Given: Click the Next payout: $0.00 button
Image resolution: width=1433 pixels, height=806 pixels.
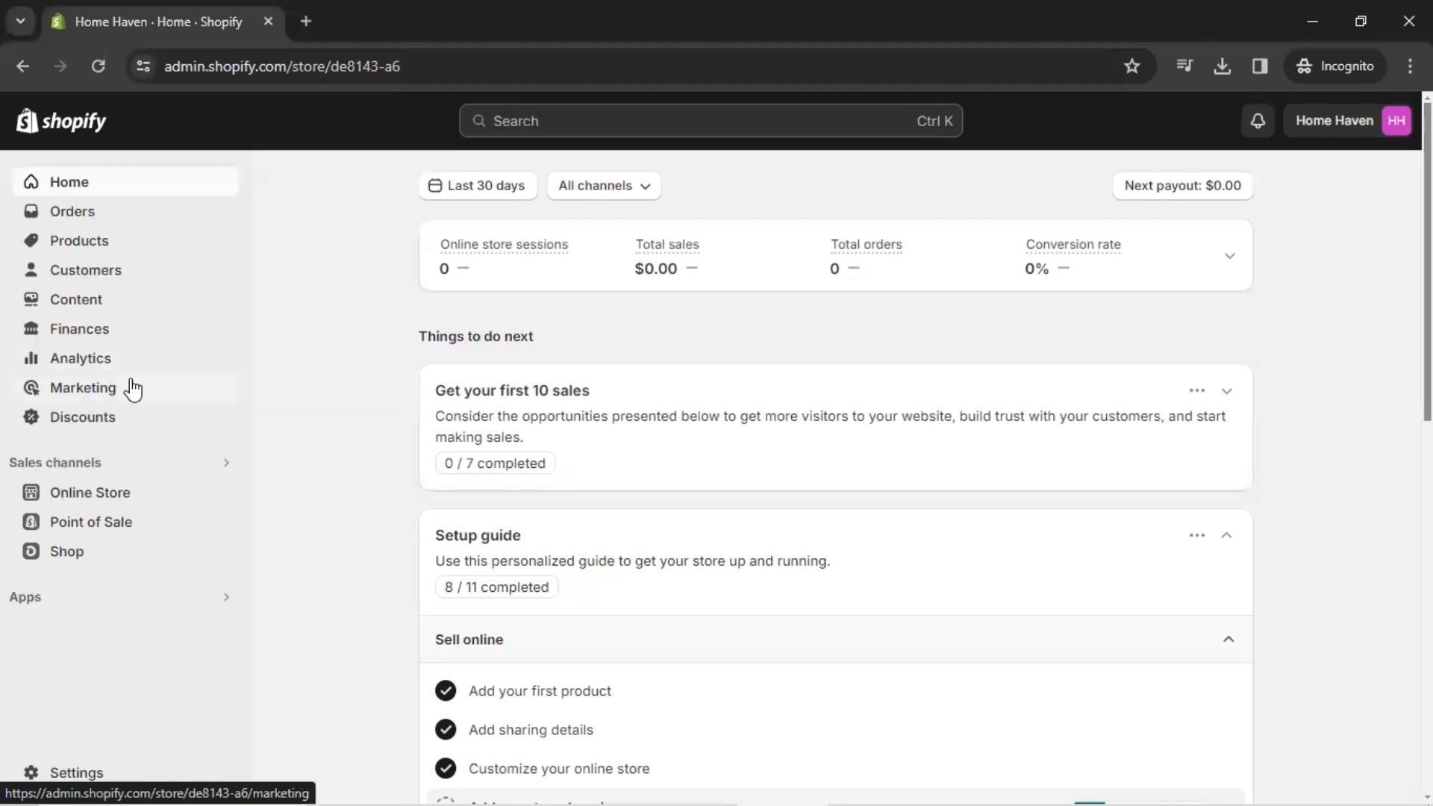Looking at the screenshot, I should [x=1181, y=186].
